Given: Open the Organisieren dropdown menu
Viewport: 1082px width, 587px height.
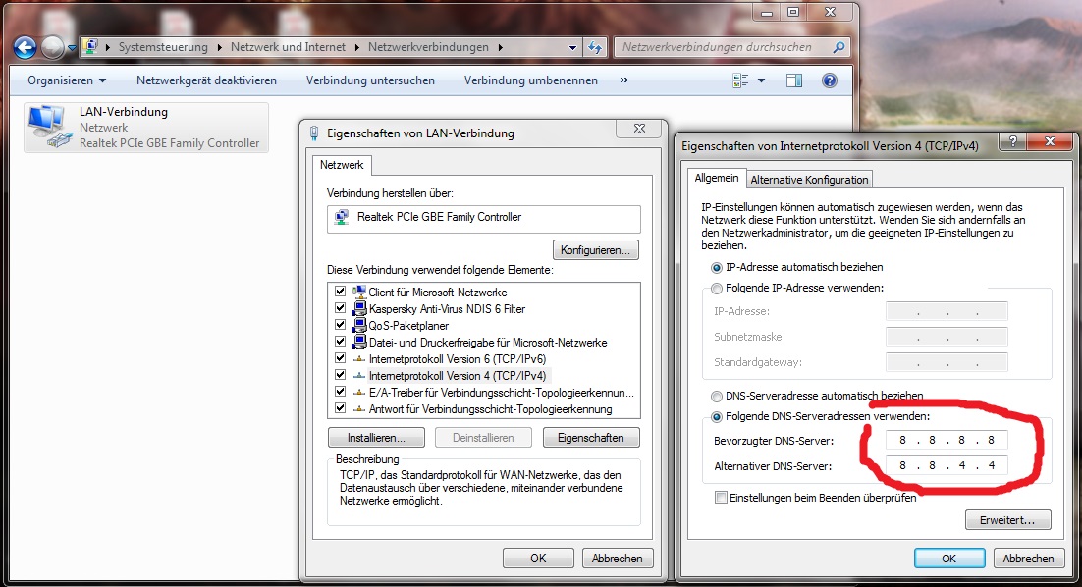Looking at the screenshot, I should point(67,80).
